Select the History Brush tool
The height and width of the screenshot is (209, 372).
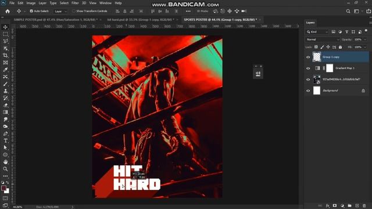coord(5,98)
